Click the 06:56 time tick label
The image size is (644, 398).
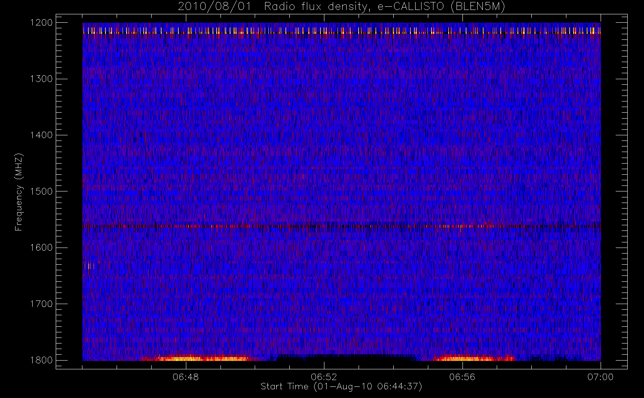pos(462,377)
